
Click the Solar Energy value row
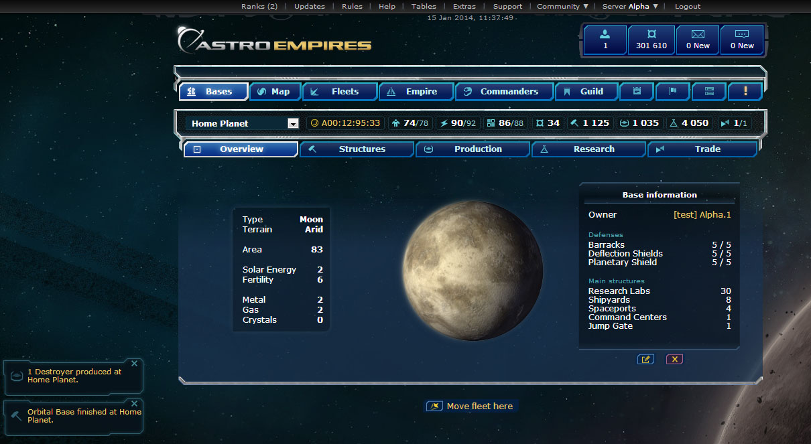click(283, 270)
